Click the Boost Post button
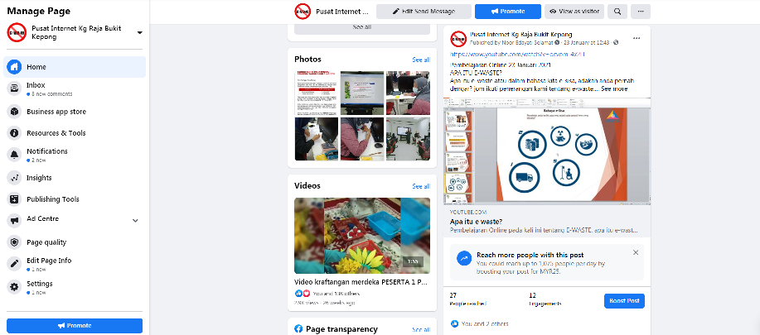 624,301
